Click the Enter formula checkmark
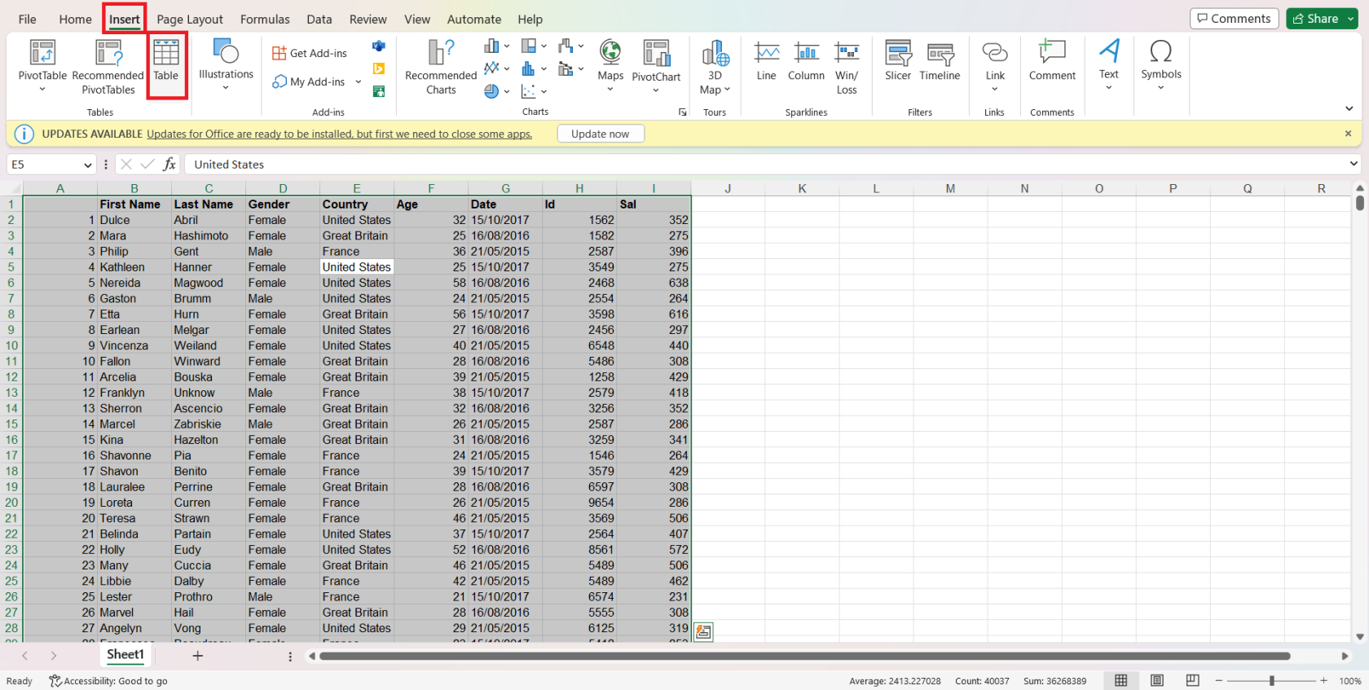Image resolution: width=1369 pixels, height=690 pixels. (147, 164)
